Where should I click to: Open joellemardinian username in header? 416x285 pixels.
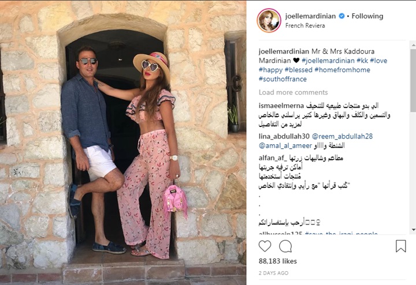[310, 16]
